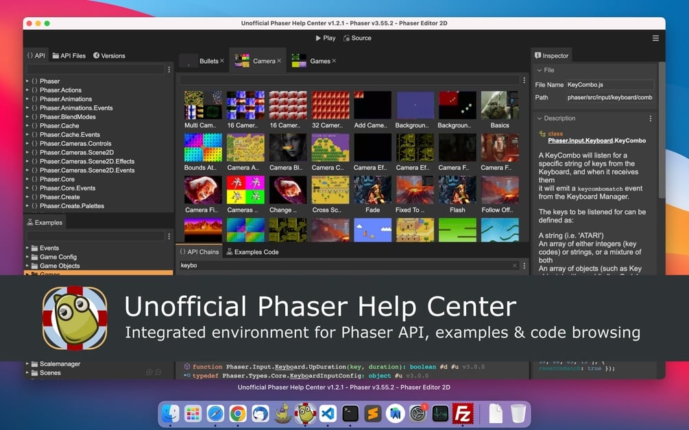The image size is (689, 430).
Task: Expand the Phaser.Animations tree node
Action: 27,99
